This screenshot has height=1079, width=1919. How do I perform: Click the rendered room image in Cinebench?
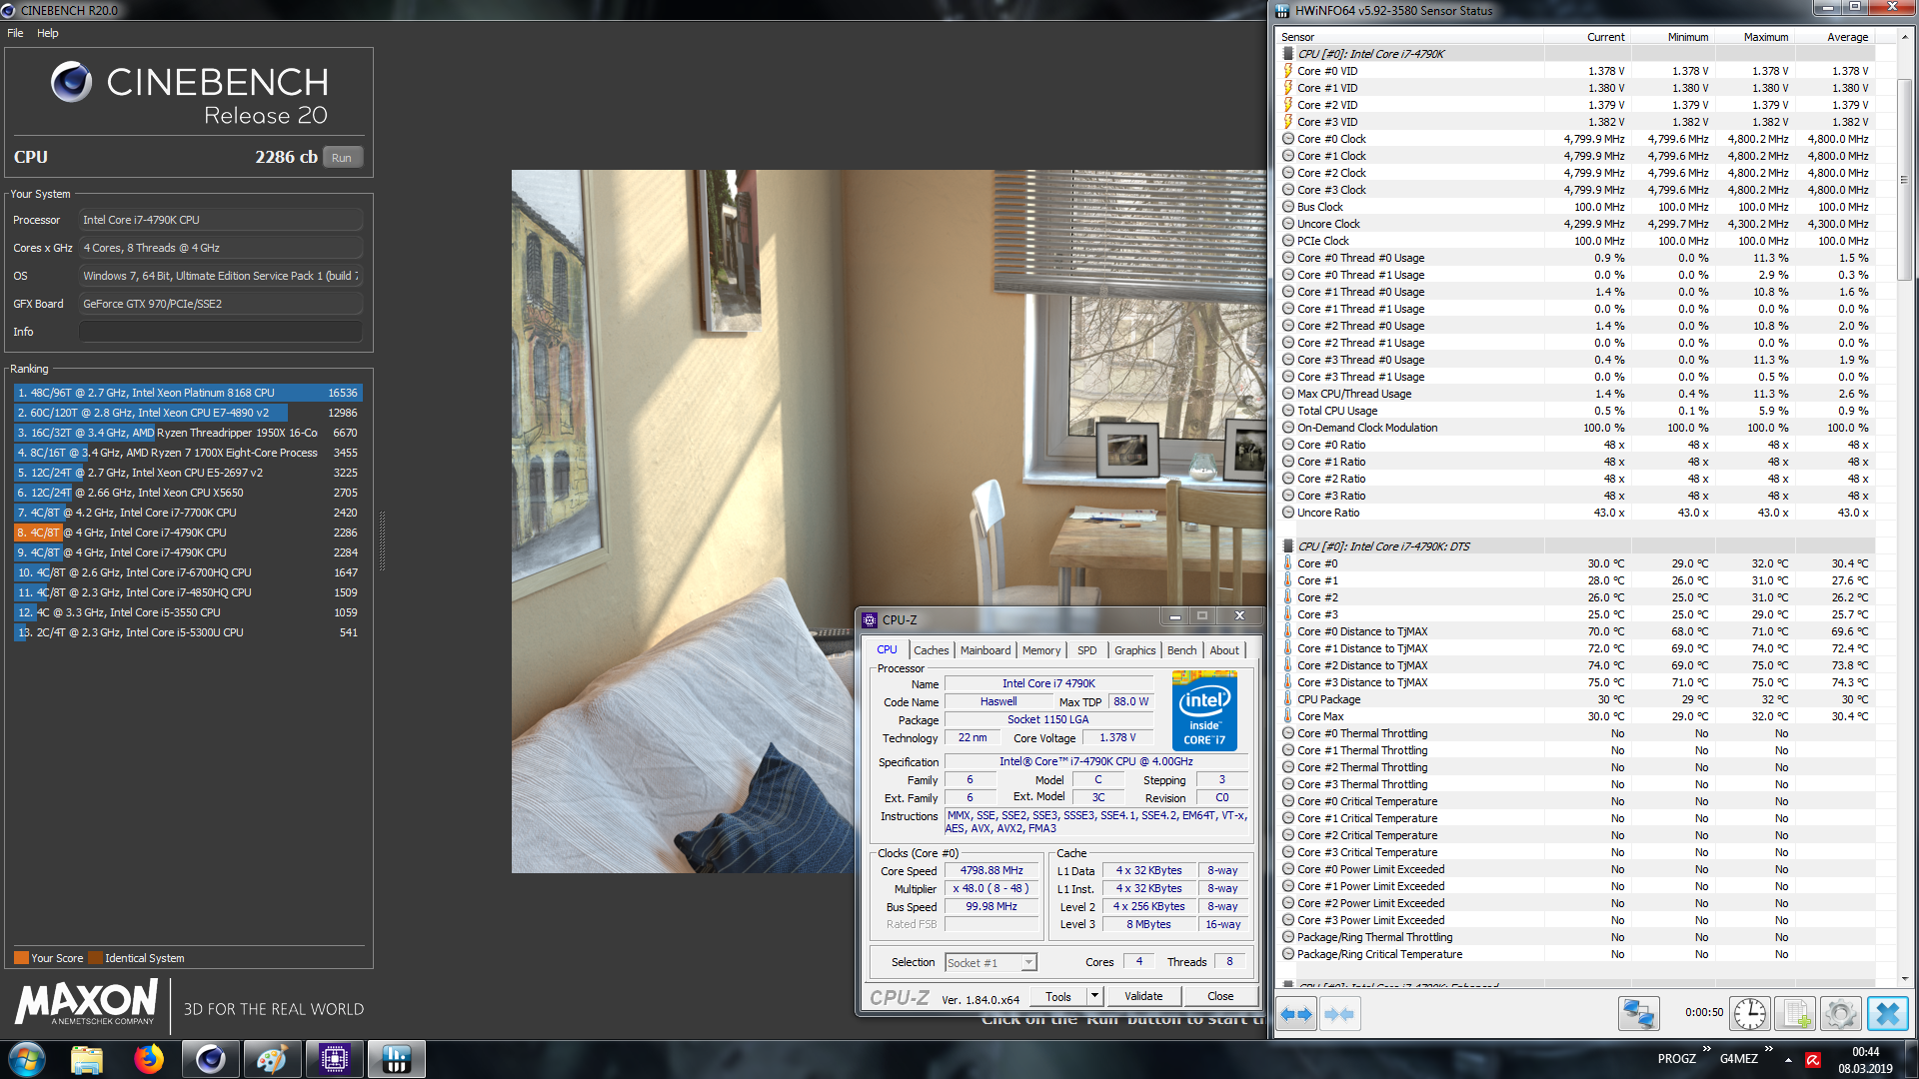point(889,521)
